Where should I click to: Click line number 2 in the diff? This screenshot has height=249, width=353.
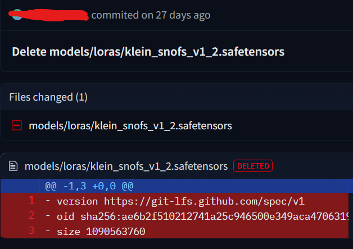click(31, 215)
